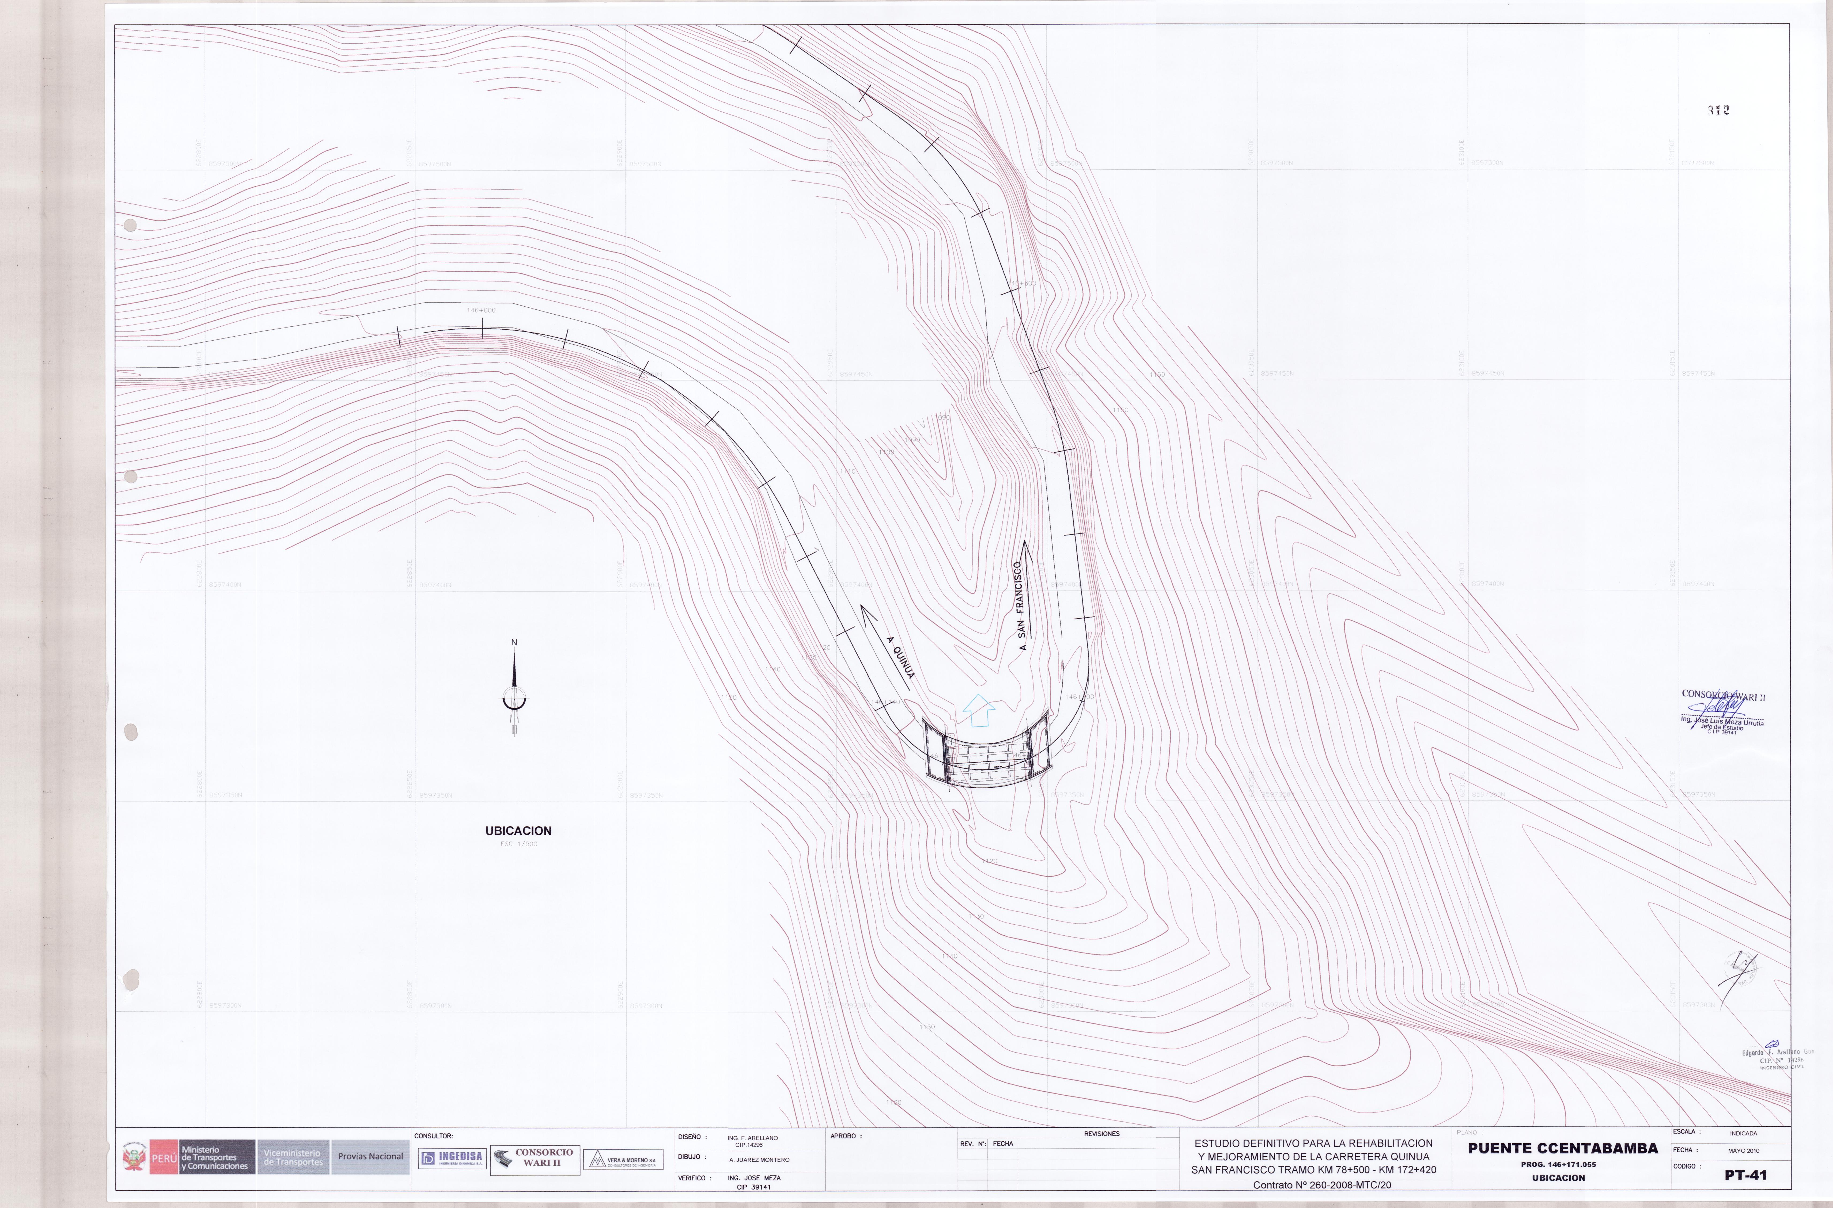Click A. JUAREZ MONTERO name
Image resolution: width=1833 pixels, height=1208 pixels.
tap(759, 1160)
